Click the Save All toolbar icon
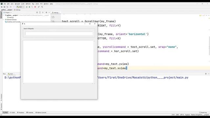The width and height of the screenshot is (210, 118). 4,7
